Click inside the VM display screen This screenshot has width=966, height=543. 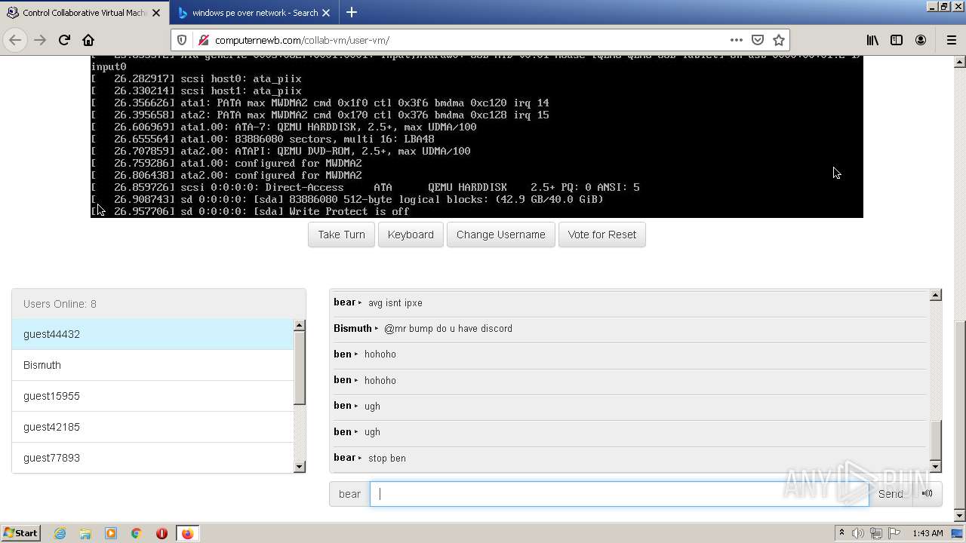point(477,137)
